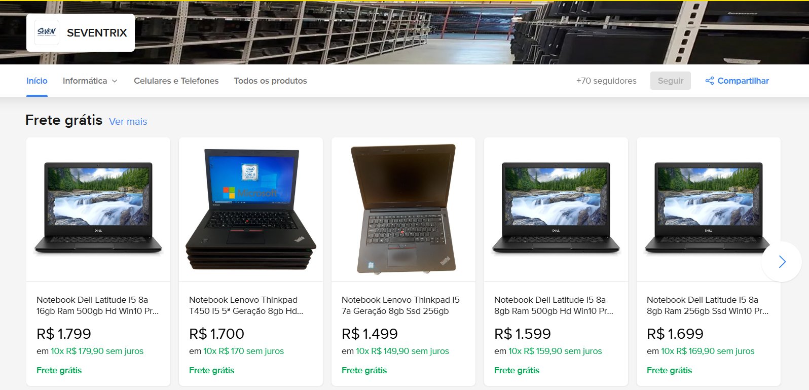The height and width of the screenshot is (390, 809).
Task: Go to Todos os produtos tab
Action: pos(270,81)
